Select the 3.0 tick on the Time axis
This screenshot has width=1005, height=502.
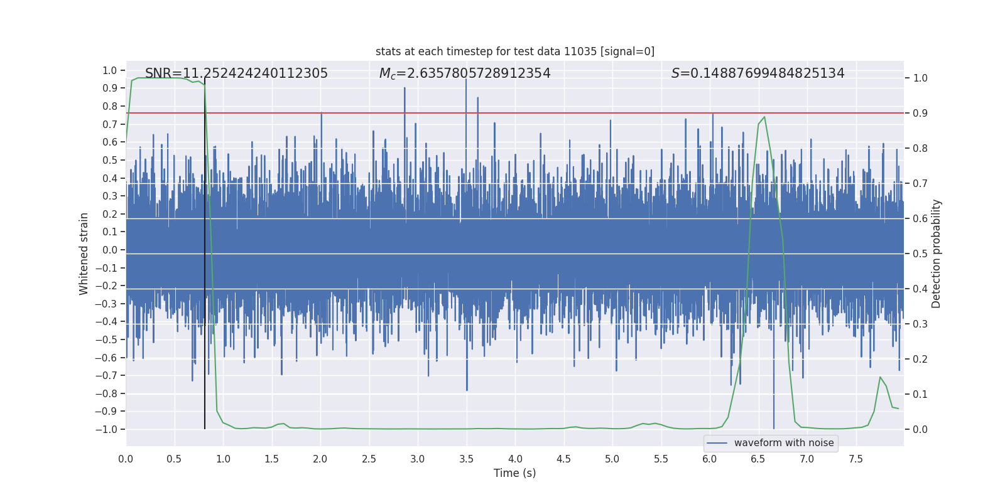418,459
